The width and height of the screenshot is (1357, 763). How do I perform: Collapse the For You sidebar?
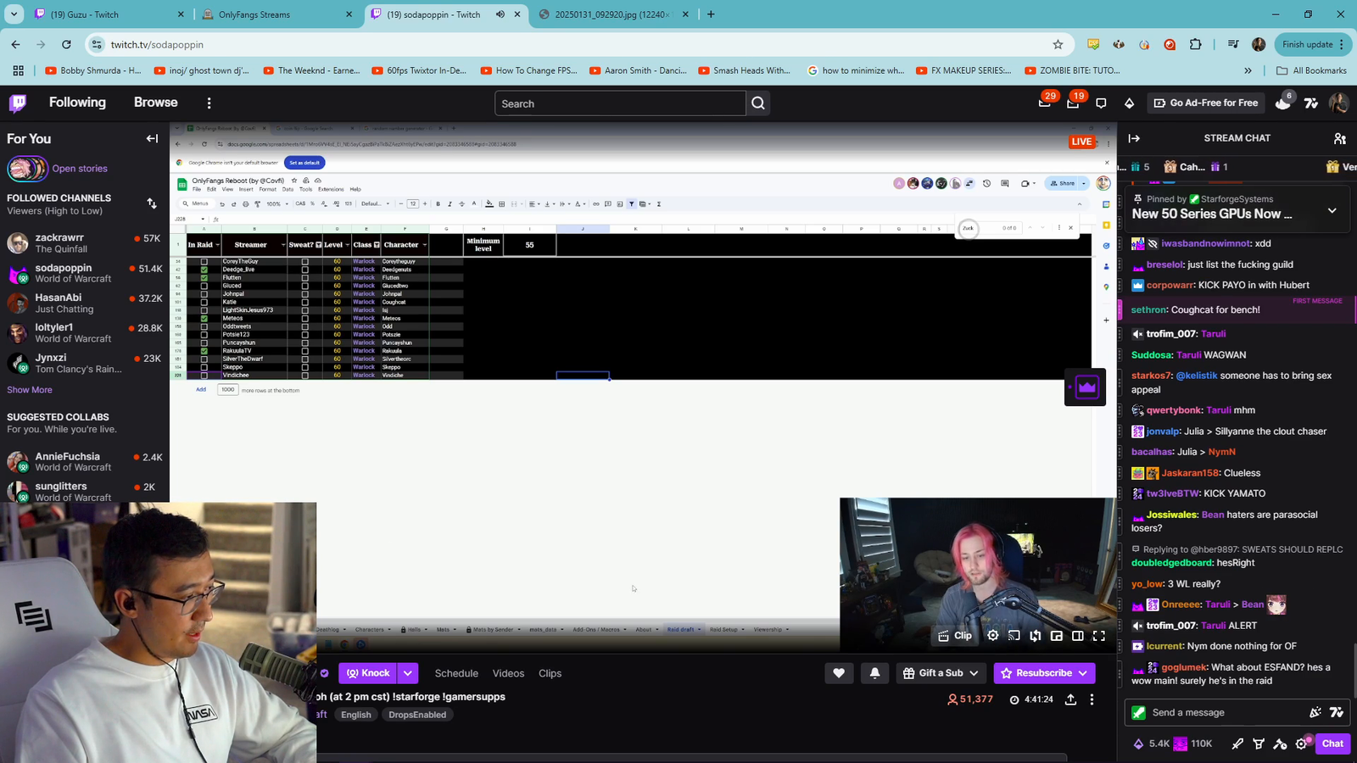coord(152,138)
